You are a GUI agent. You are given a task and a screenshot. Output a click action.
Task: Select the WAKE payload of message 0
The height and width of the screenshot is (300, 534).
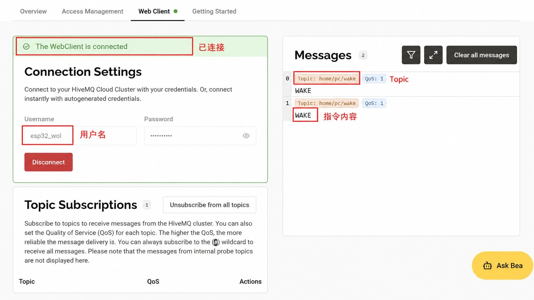click(x=303, y=91)
